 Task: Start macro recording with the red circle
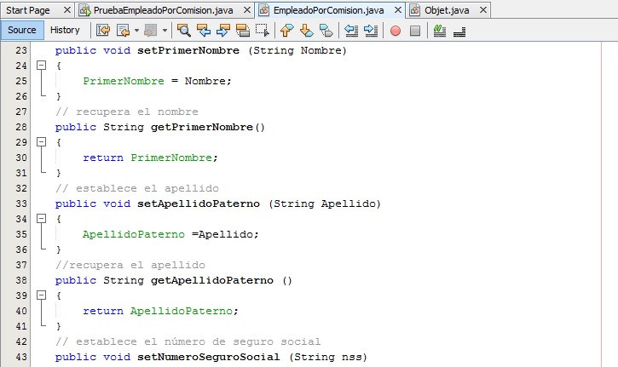(396, 31)
